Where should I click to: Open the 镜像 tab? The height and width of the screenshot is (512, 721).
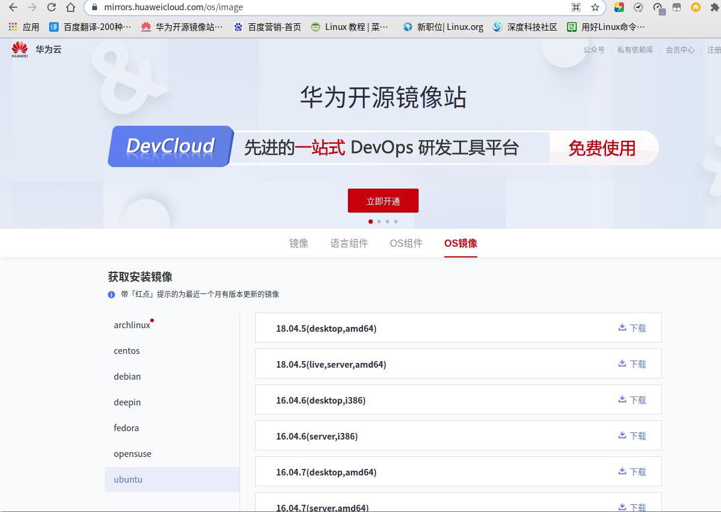pos(299,243)
